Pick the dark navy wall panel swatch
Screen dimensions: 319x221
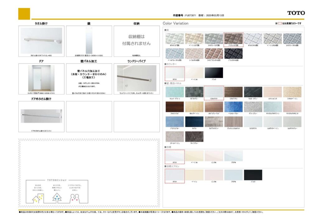point(194,121)
